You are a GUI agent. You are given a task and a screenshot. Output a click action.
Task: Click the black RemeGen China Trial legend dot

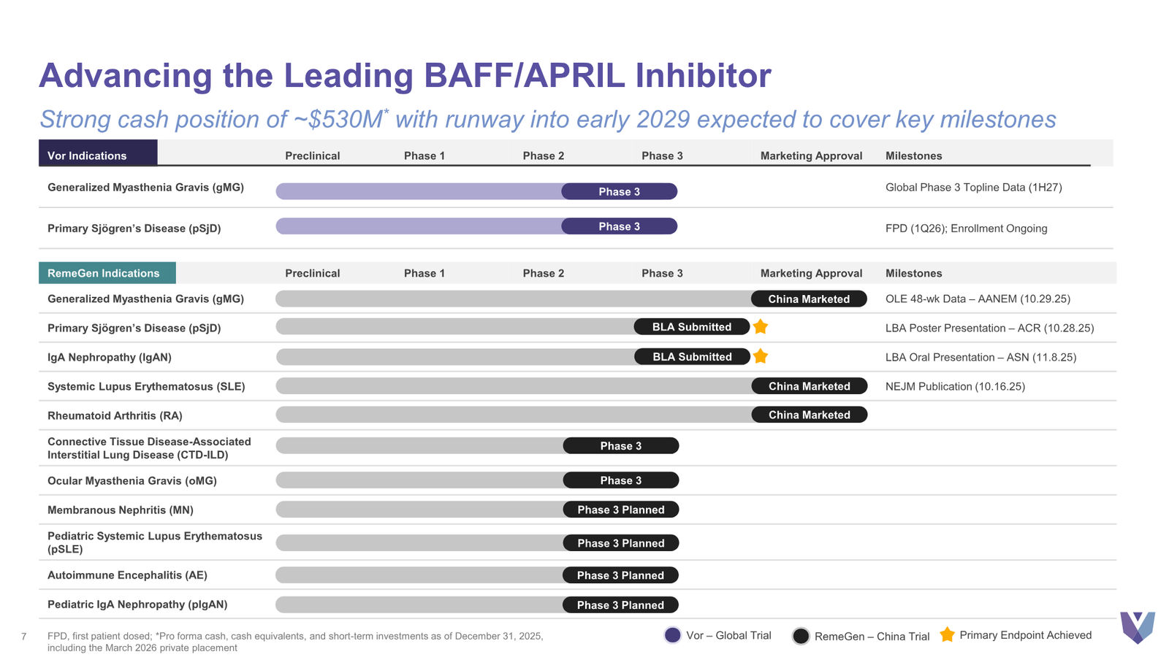(x=801, y=636)
